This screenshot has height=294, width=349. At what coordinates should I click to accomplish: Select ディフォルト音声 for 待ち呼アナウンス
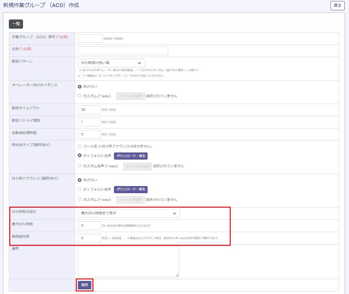[80, 189]
